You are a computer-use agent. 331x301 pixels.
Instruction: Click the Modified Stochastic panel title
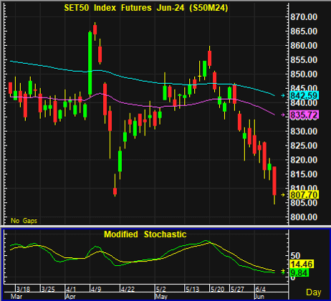(145, 234)
